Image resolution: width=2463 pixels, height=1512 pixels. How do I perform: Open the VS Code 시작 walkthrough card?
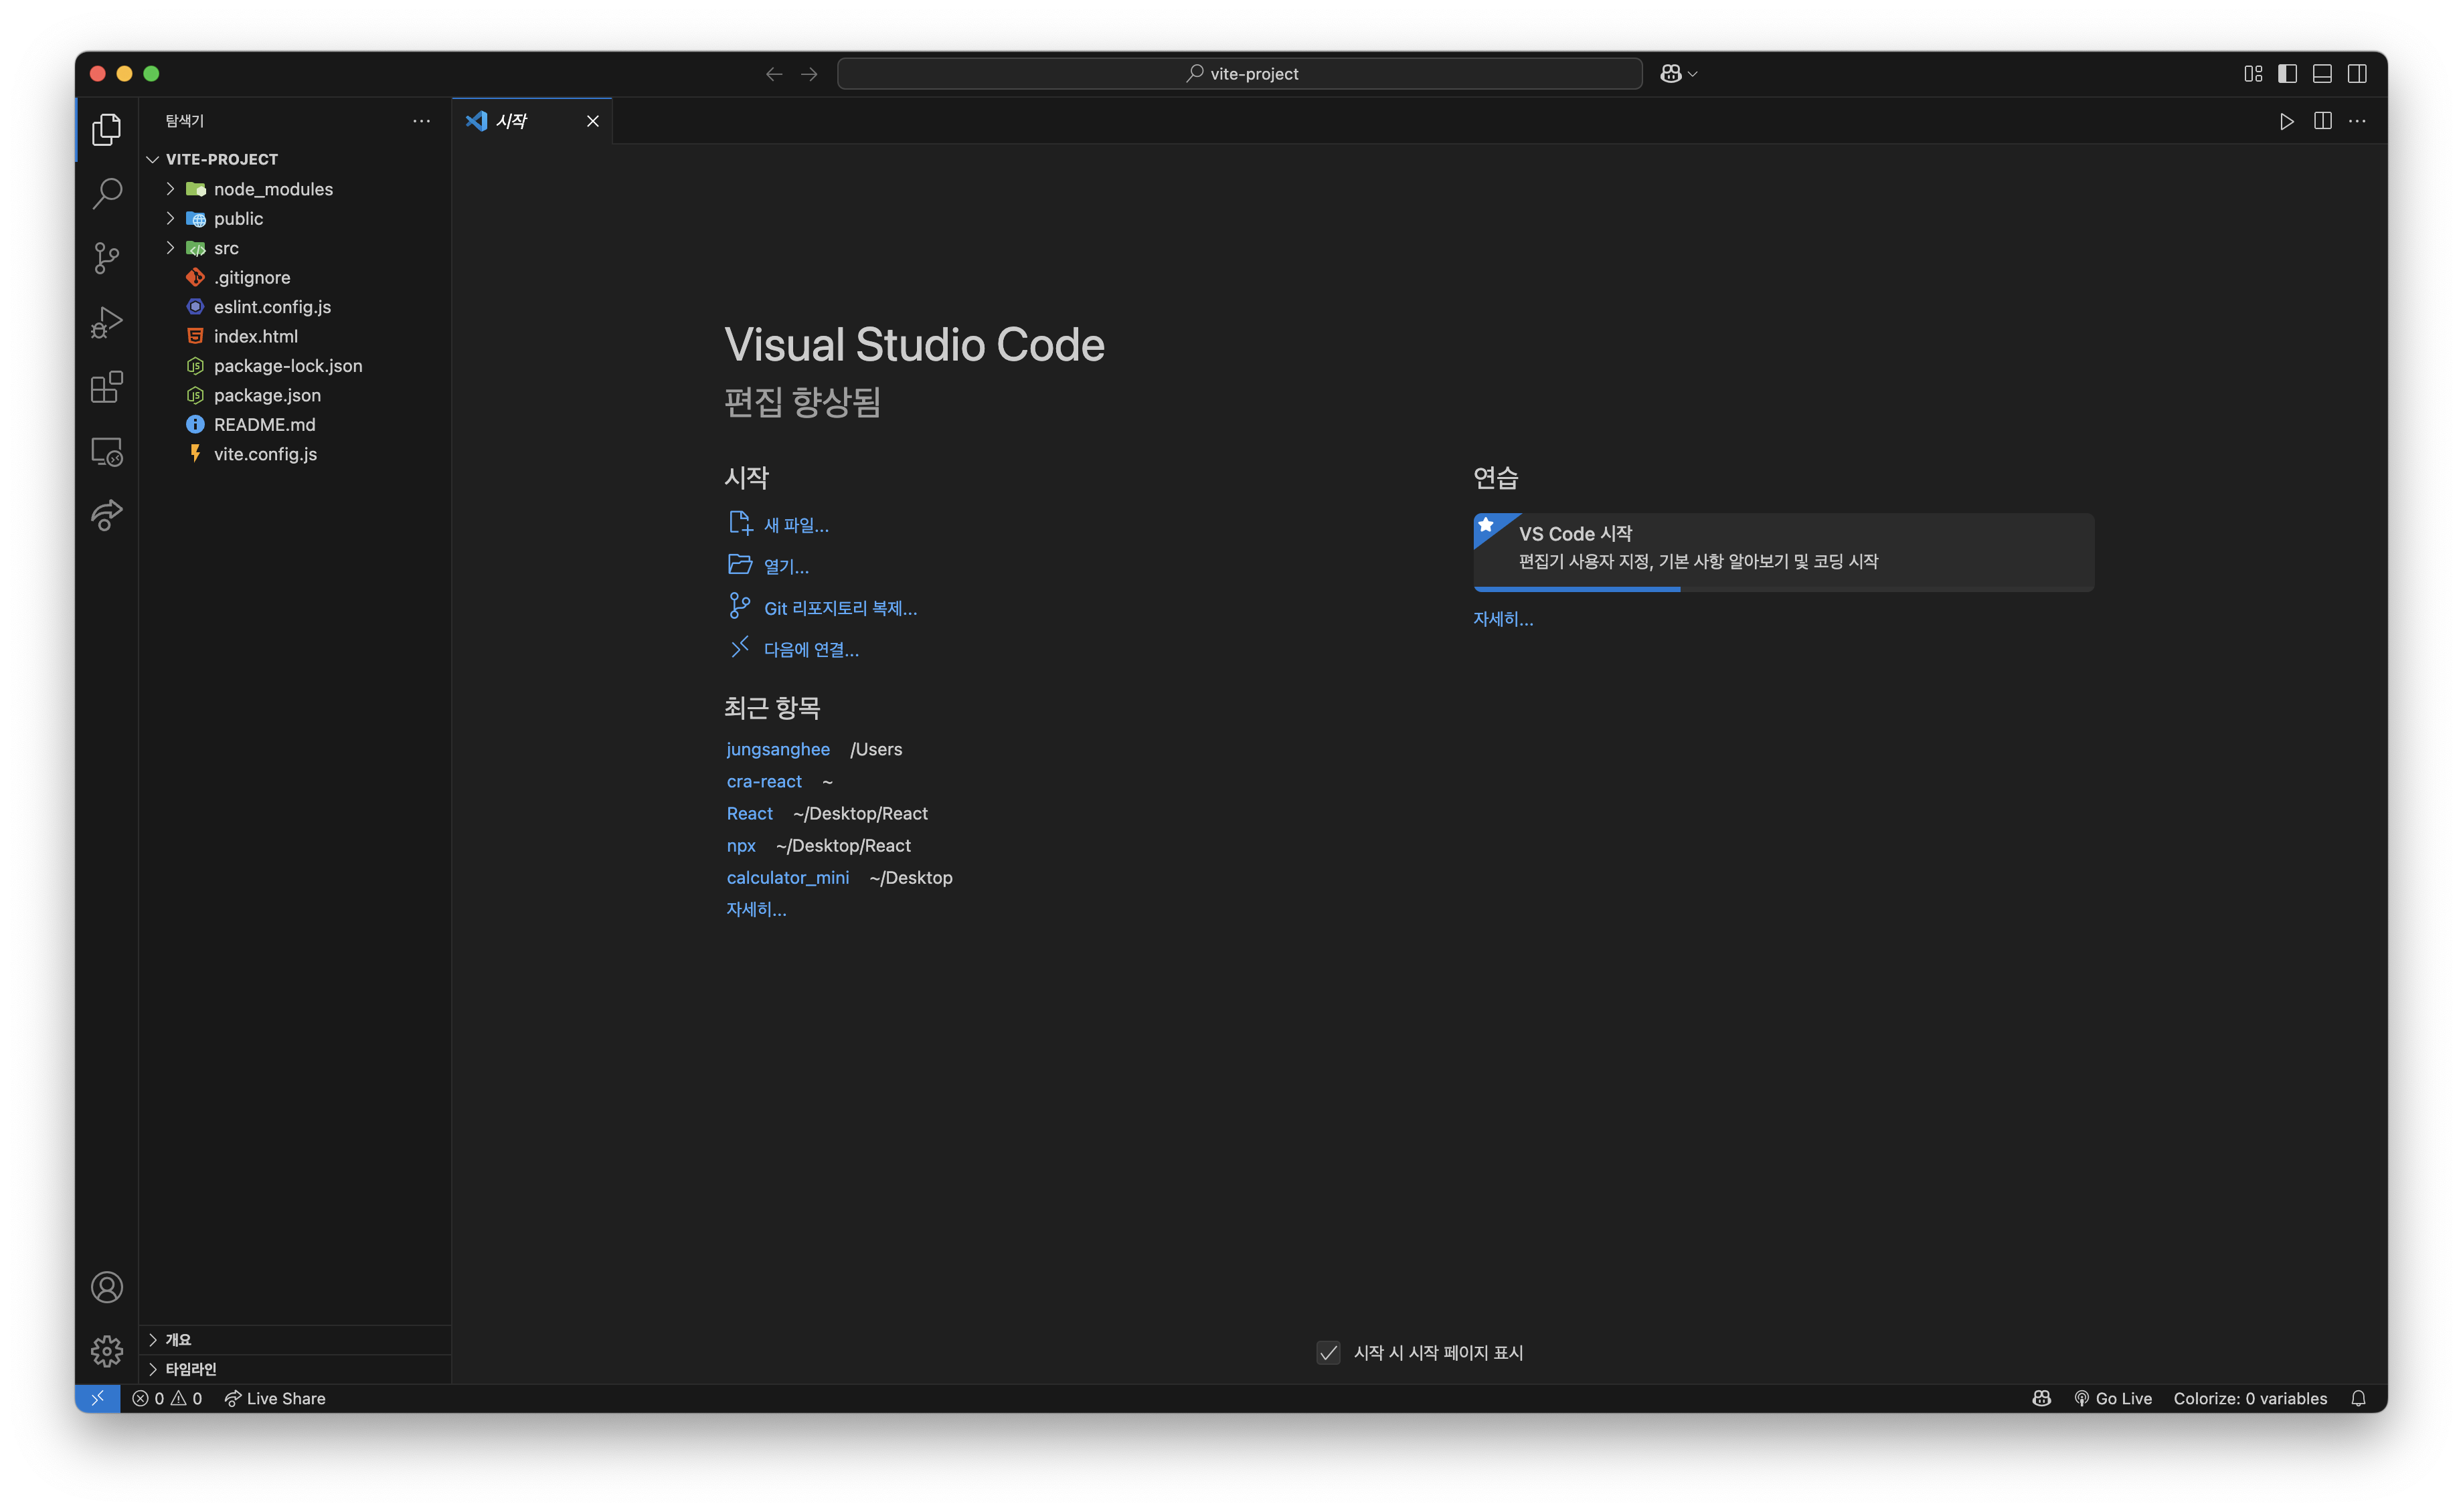click(1784, 552)
